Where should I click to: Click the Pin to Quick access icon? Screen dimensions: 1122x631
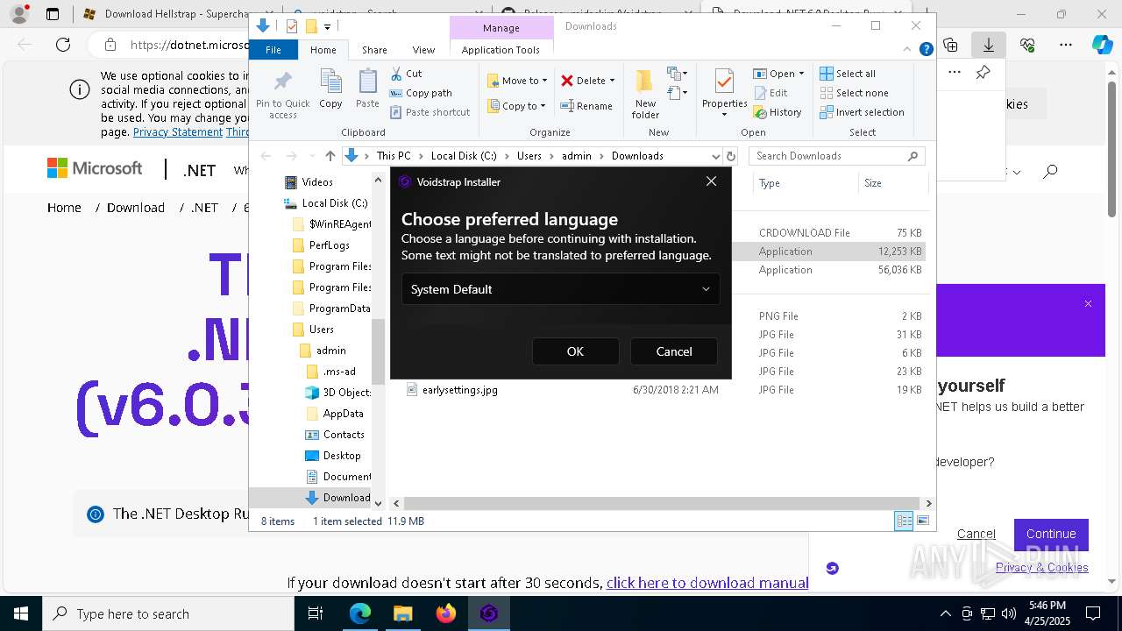point(282,94)
